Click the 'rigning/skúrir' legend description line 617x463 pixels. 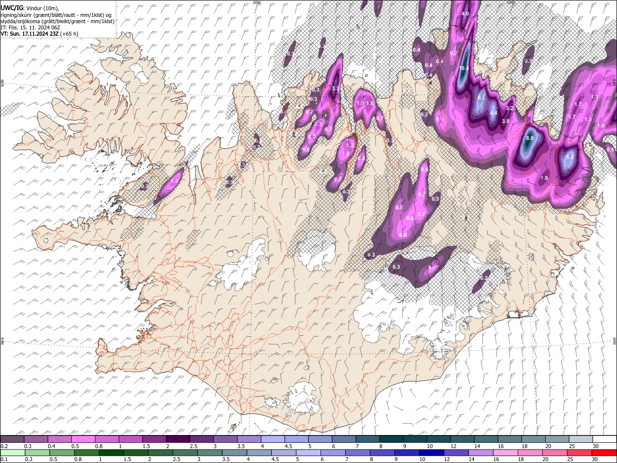56,15
